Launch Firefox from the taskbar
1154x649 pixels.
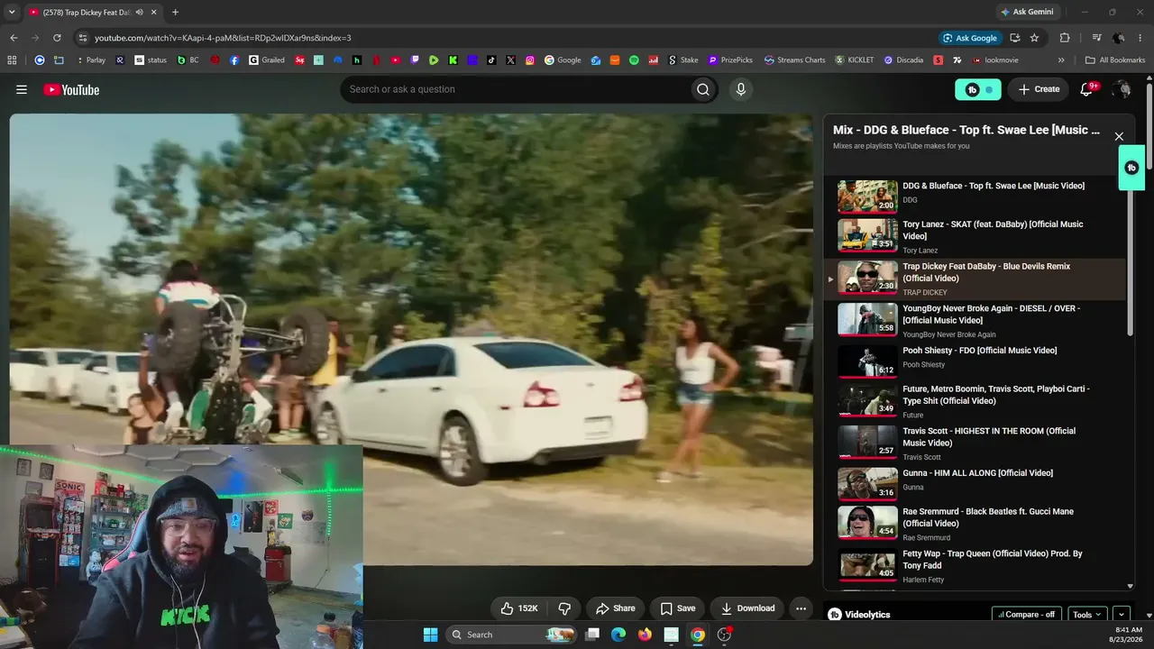coord(645,635)
